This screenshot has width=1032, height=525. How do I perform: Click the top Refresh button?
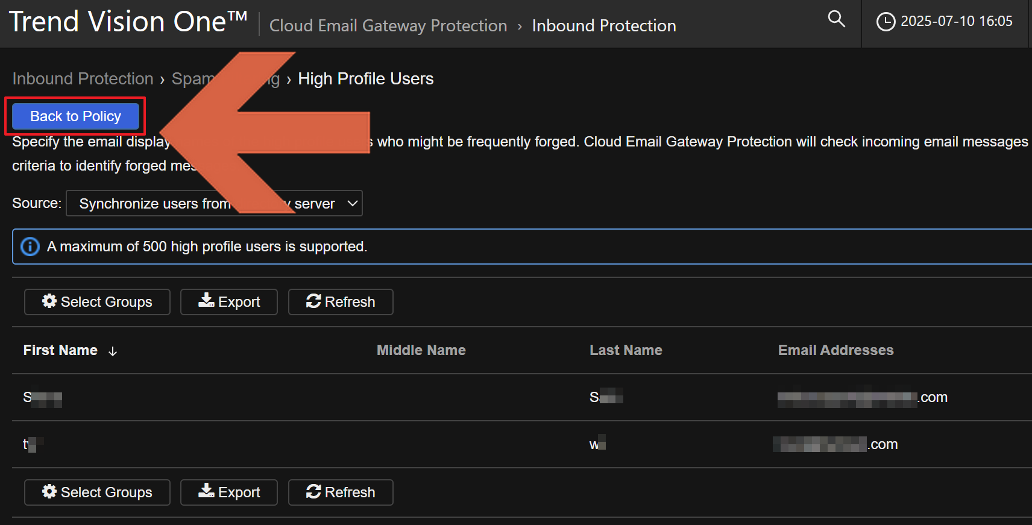click(x=341, y=302)
